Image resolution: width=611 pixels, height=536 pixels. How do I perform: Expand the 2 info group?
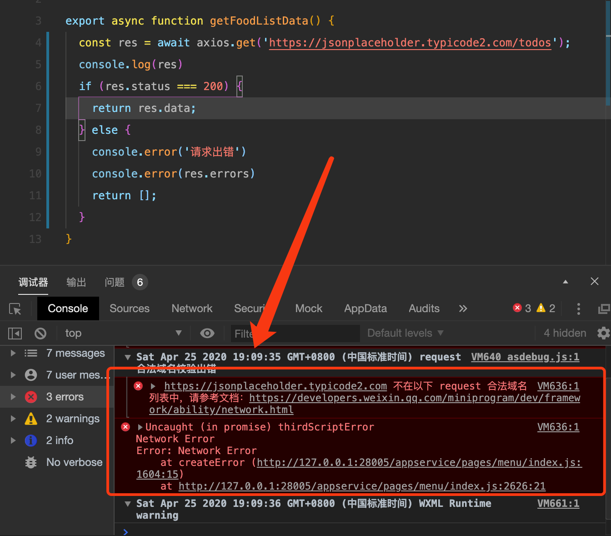coord(13,440)
